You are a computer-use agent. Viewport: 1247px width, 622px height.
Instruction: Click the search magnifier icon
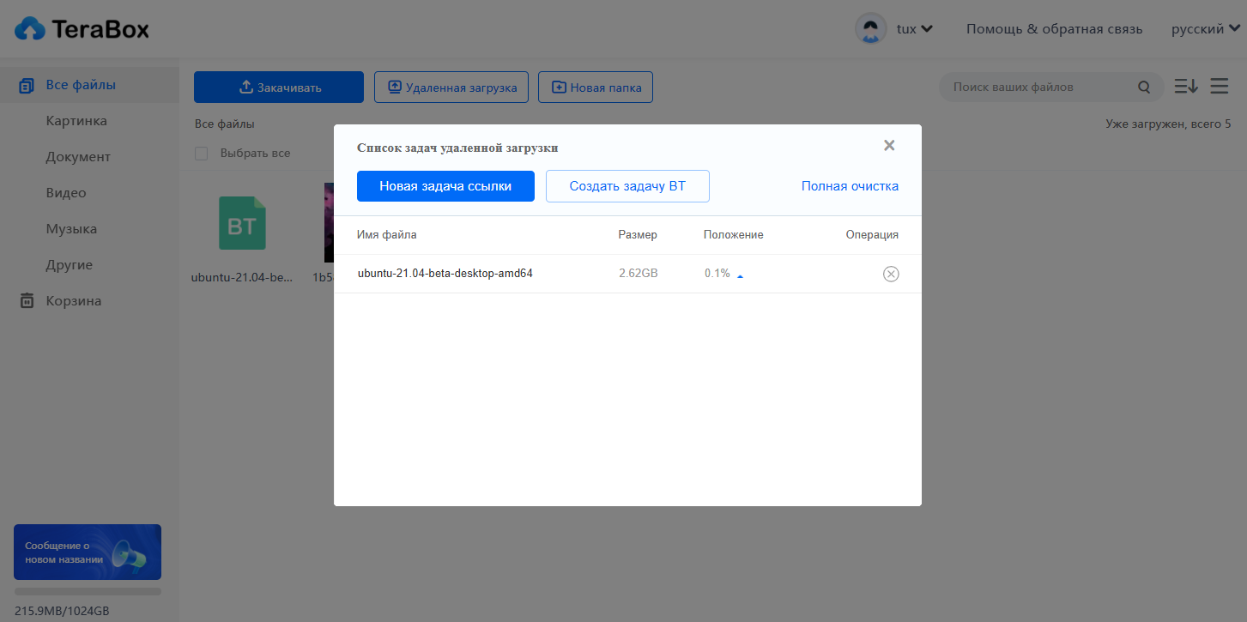pyautogui.click(x=1144, y=87)
